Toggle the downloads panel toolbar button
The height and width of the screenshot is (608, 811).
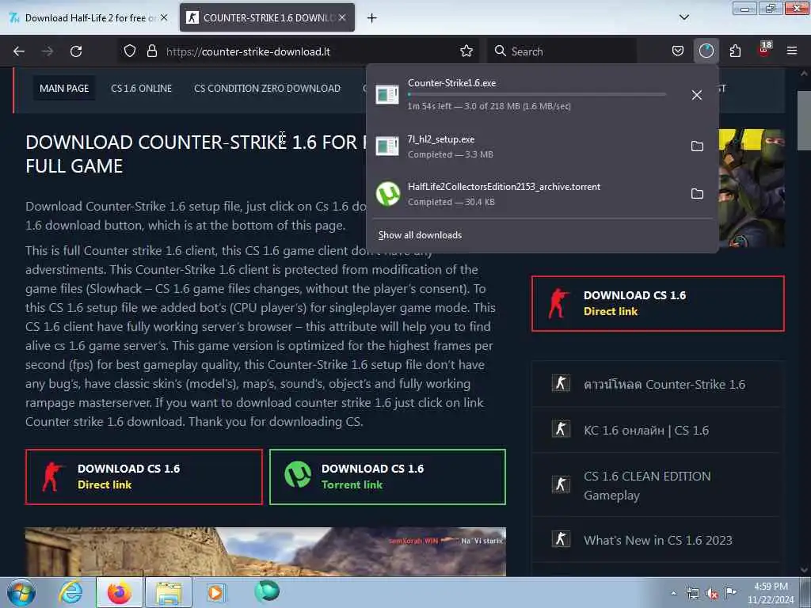click(x=706, y=51)
